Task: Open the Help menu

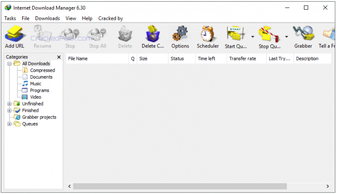Action: point(87,18)
